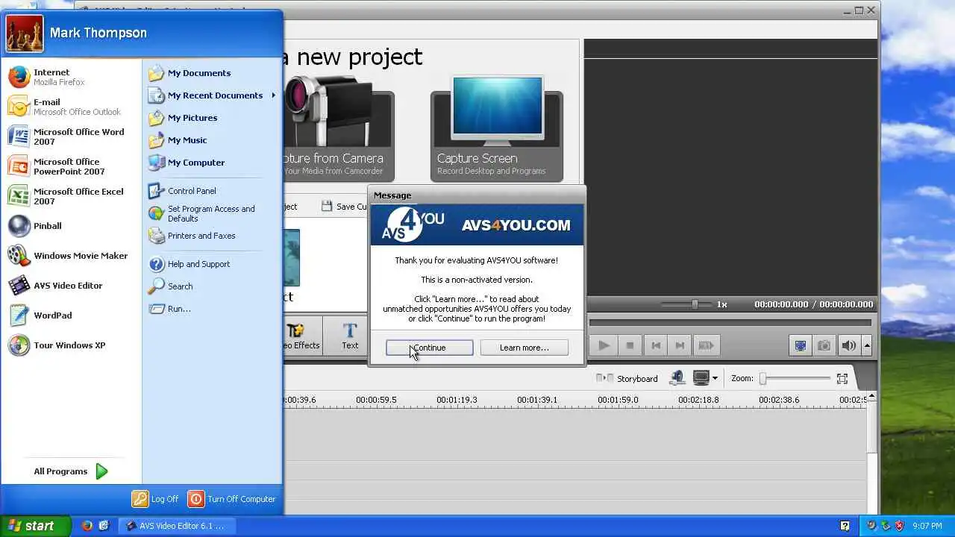Screen dimensions: 955x537
Task: Launch AVS Video Editor from Start menu
Action: coord(71,286)
